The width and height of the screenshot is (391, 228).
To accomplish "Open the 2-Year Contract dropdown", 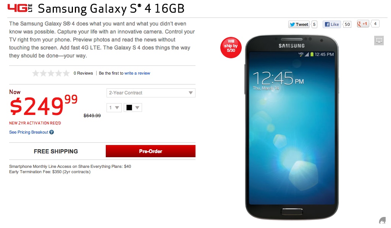I will [x=151, y=93].
